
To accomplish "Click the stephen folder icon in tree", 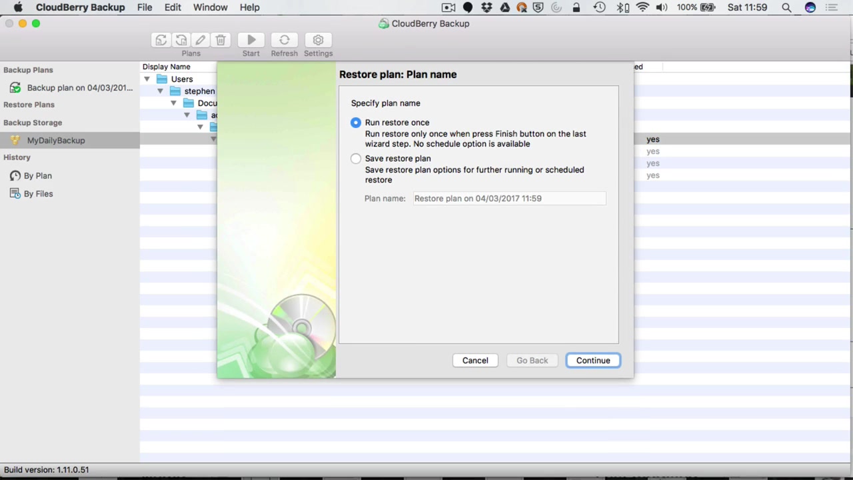I will click(175, 91).
